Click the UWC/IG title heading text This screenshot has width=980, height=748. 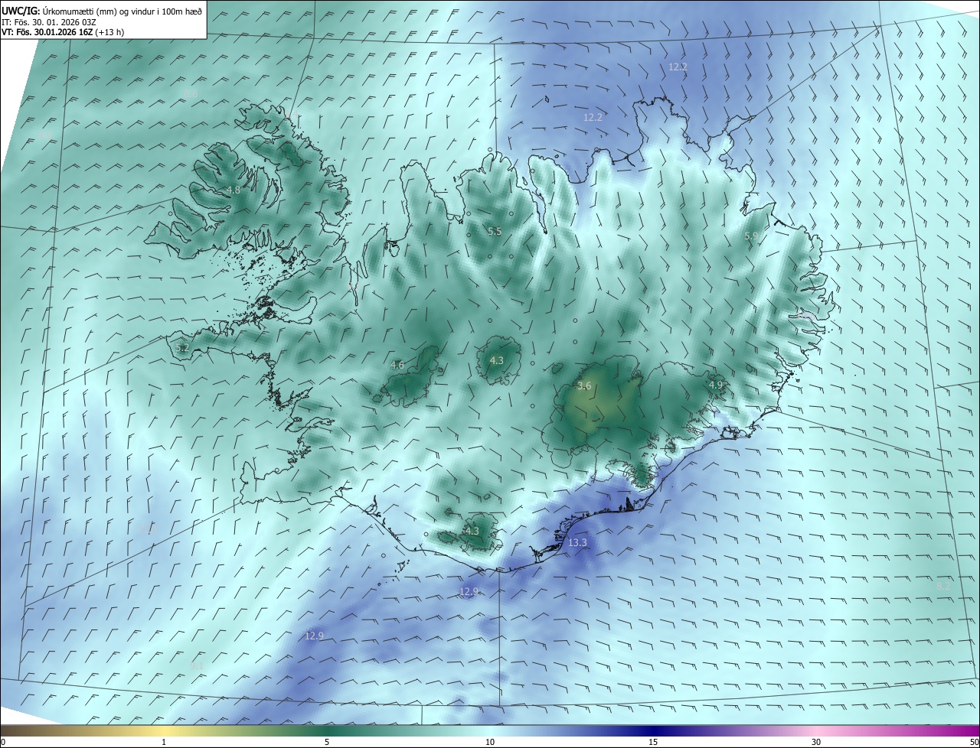[102, 11]
